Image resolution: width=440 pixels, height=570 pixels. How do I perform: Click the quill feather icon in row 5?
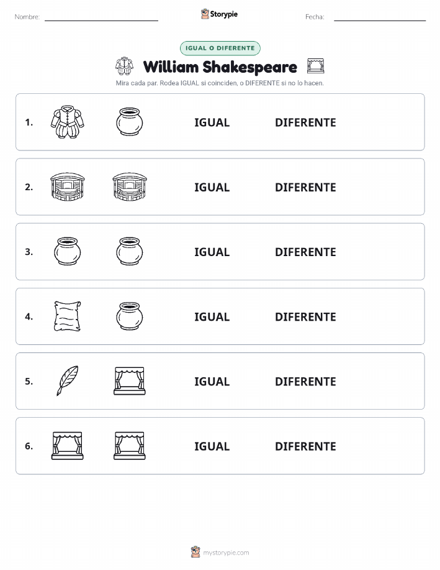pyautogui.click(x=68, y=381)
